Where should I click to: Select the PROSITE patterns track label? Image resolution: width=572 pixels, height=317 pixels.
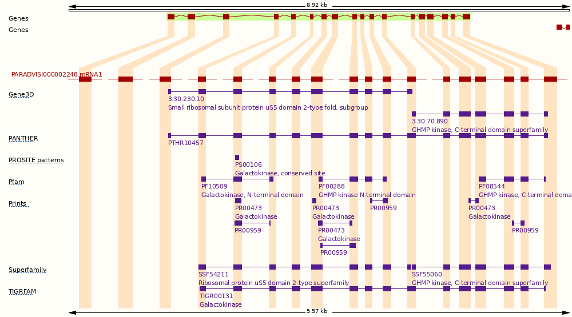coord(36,160)
